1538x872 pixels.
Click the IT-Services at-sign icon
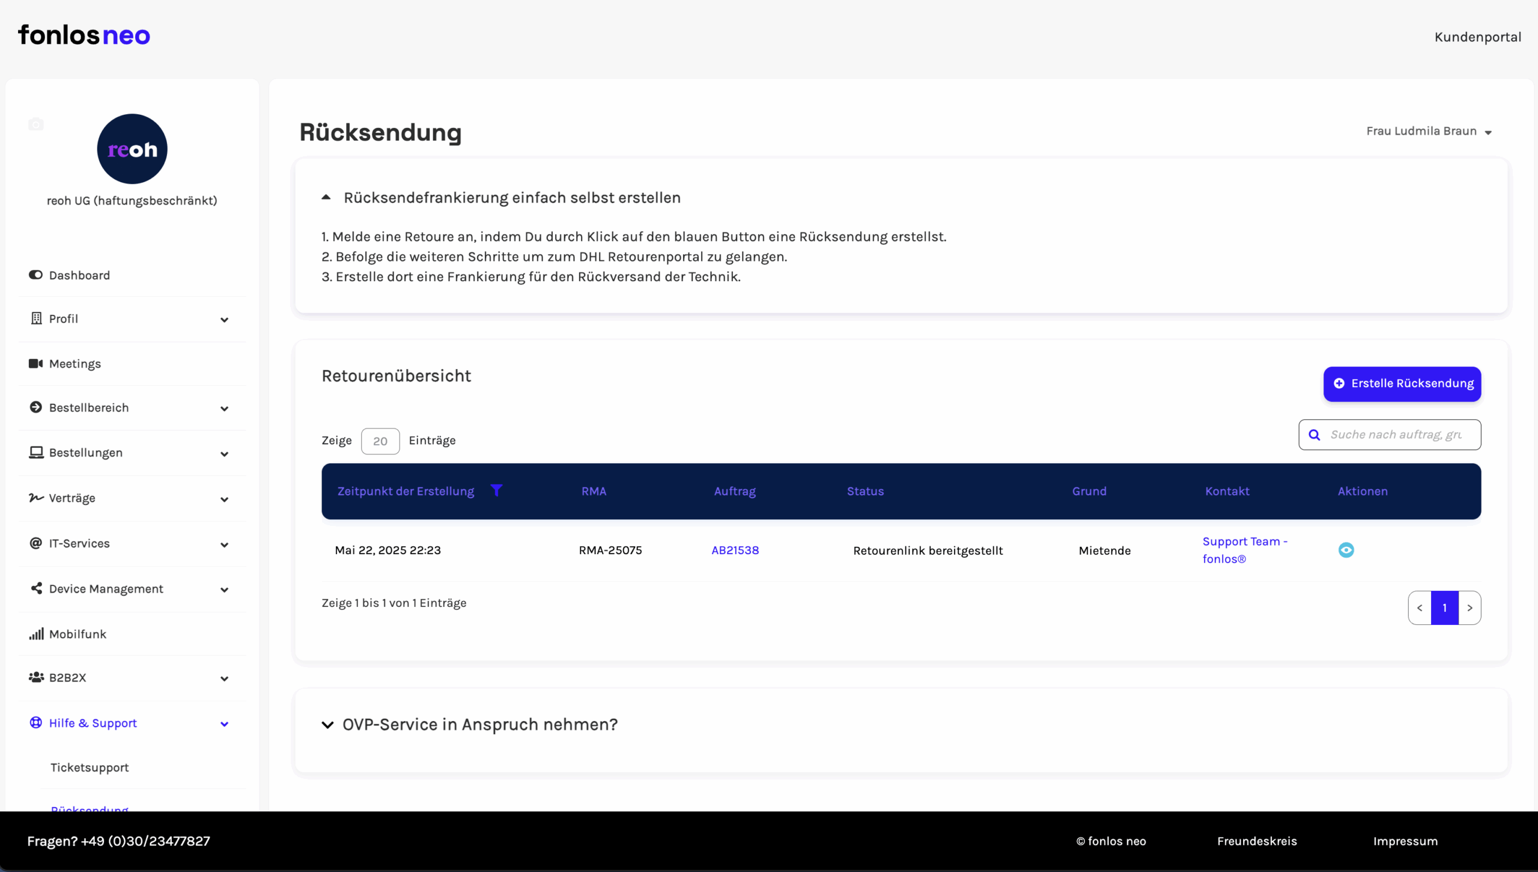[35, 543]
